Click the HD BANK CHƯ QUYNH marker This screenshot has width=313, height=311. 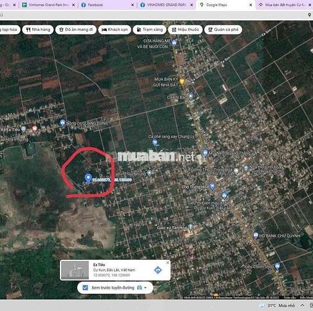point(256,235)
